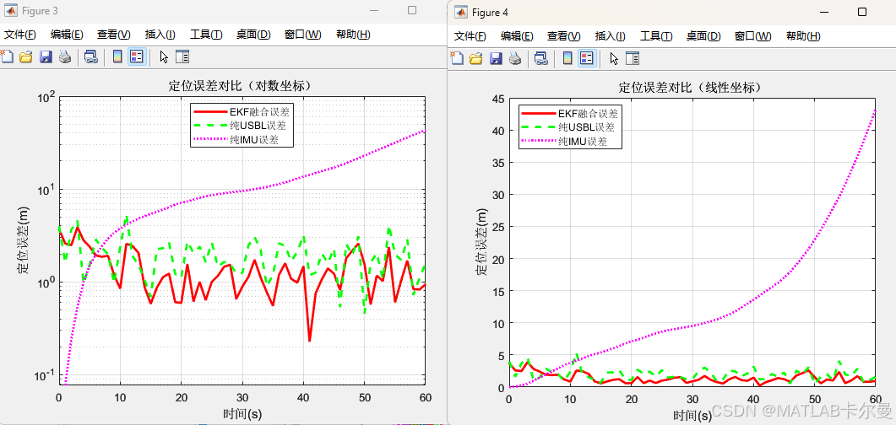Open 插入(I) menu in Figure 3
The width and height of the screenshot is (896, 425).
(160, 35)
